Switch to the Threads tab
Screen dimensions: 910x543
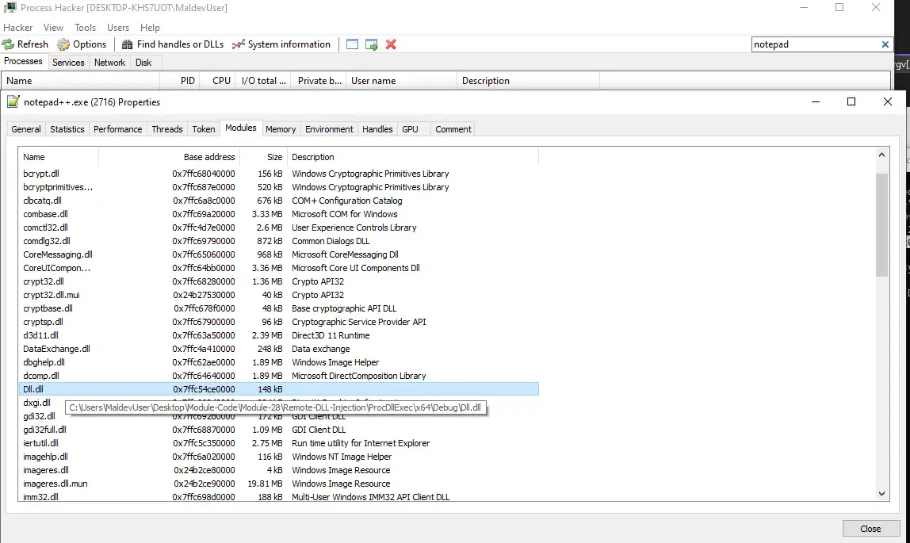(167, 129)
